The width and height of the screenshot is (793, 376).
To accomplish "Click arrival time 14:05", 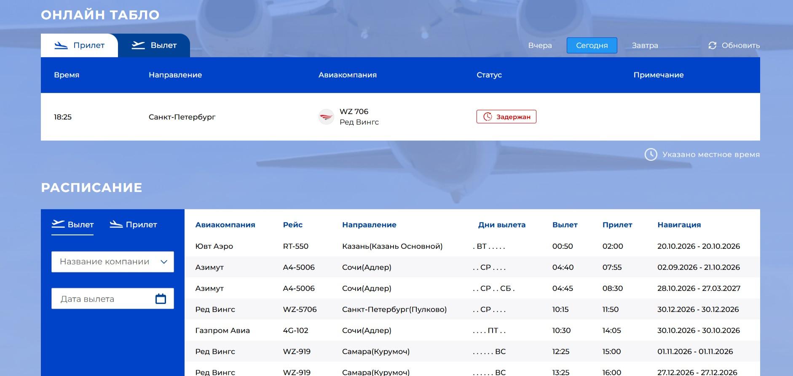I will coord(612,331).
